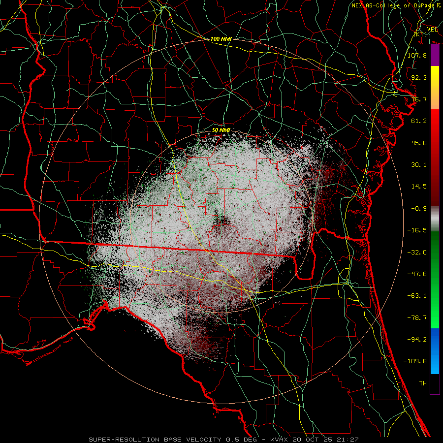Click the 61.2 value on the velocity scale

(x=419, y=121)
